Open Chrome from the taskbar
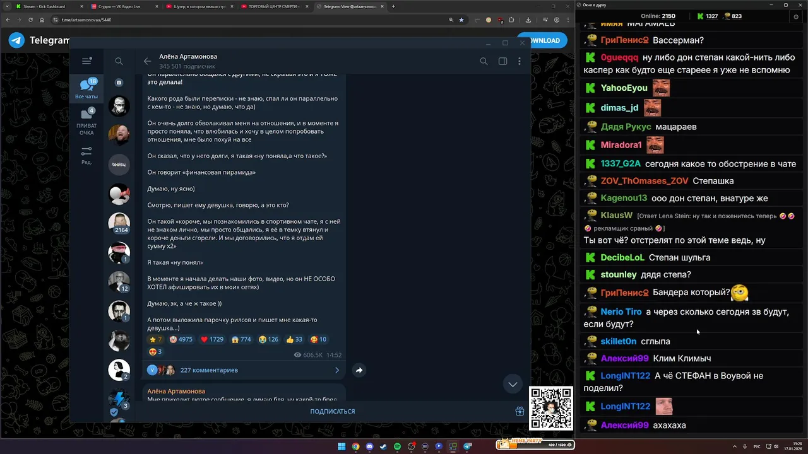This screenshot has width=808, height=454. pyautogui.click(x=355, y=446)
